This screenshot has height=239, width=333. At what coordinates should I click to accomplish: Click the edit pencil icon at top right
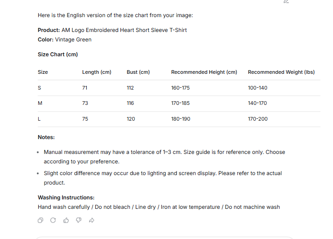click(286, 1)
